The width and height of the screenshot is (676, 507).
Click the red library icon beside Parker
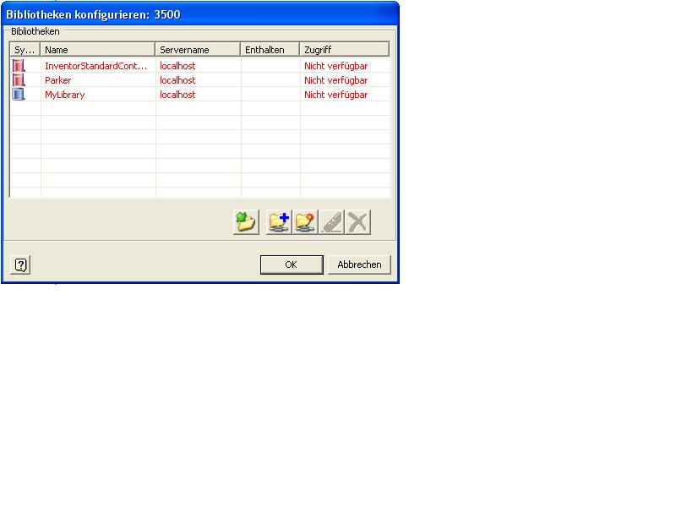19,79
